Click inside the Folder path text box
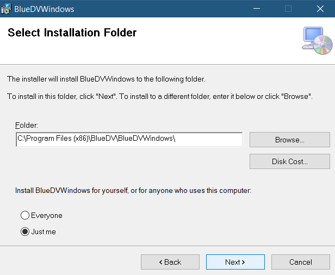Image resolution: width=335 pixels, height=275 pixels. point(129,140)
